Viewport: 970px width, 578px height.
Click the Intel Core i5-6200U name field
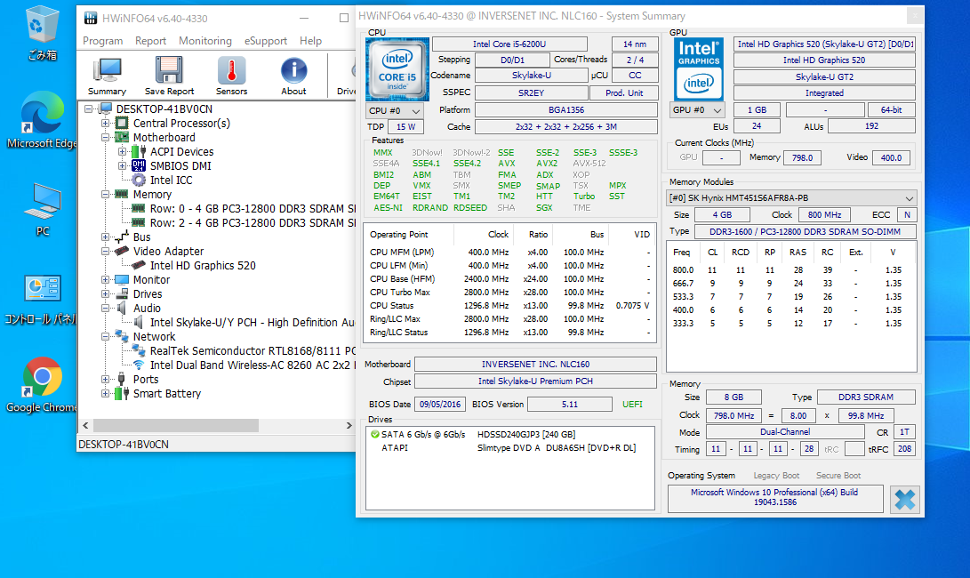coord(509,44)
